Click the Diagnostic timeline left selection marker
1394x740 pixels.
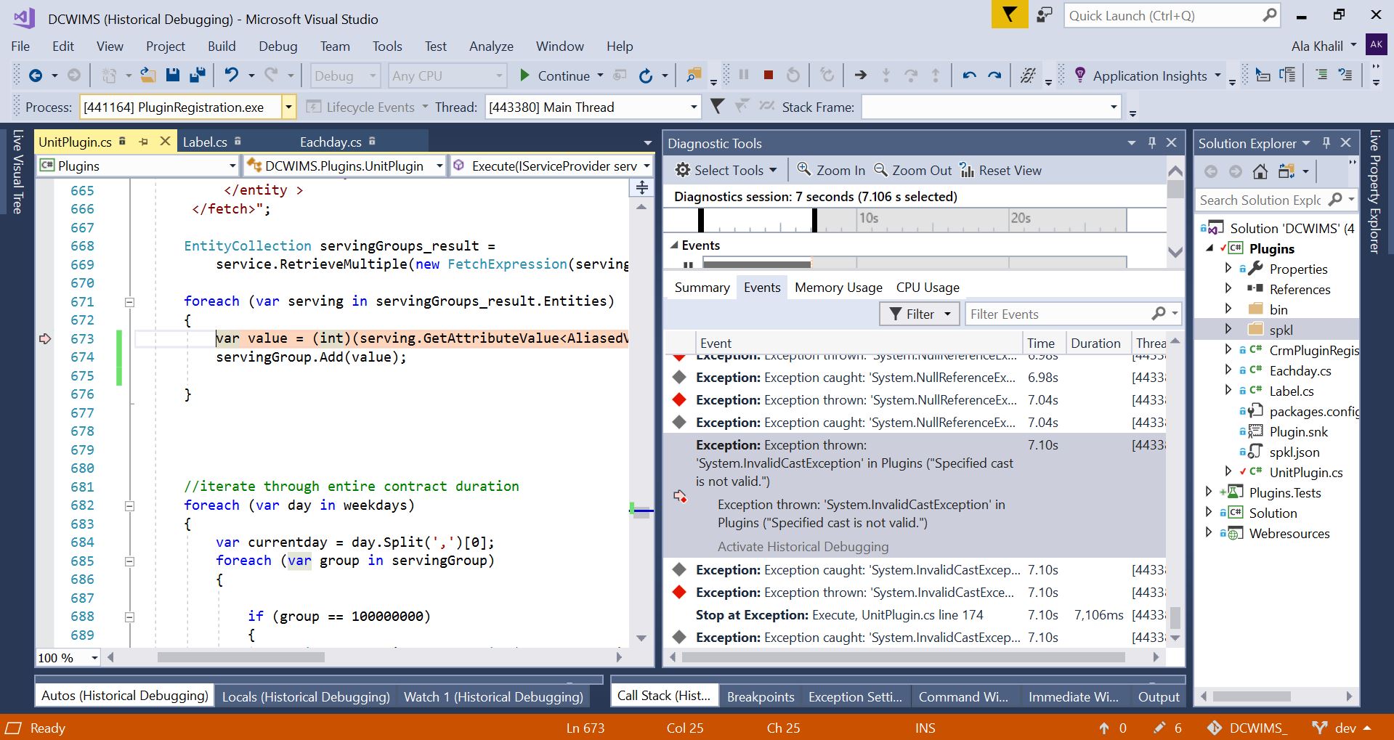[701, 220]
